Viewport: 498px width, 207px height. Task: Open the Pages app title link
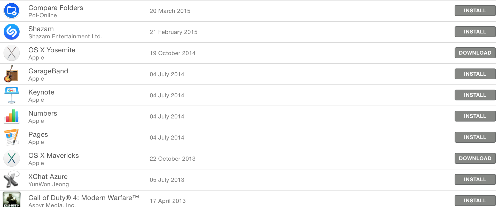[x=38, y=134]
